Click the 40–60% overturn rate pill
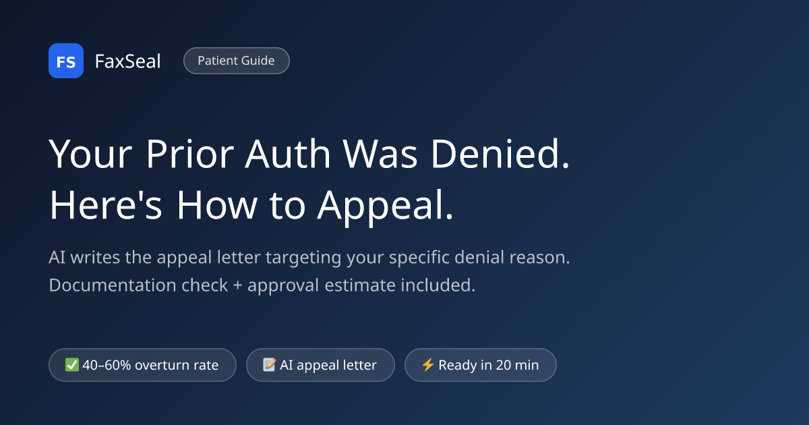 [142, 365]
